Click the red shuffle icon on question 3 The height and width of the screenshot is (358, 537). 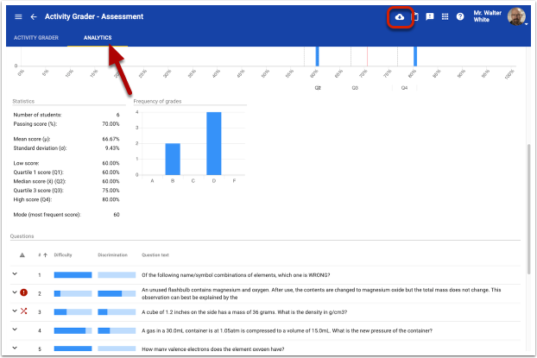point(23,311)
